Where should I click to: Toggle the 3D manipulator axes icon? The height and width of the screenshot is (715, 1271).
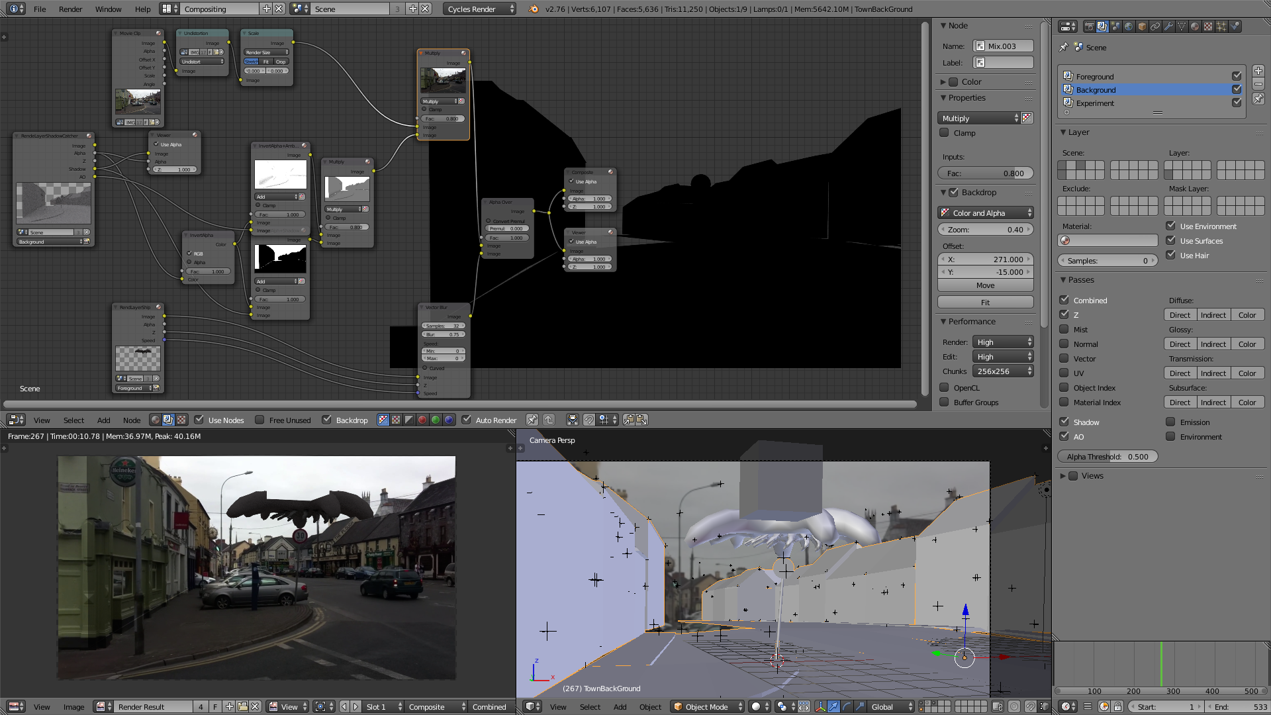(x=821, y=706)
